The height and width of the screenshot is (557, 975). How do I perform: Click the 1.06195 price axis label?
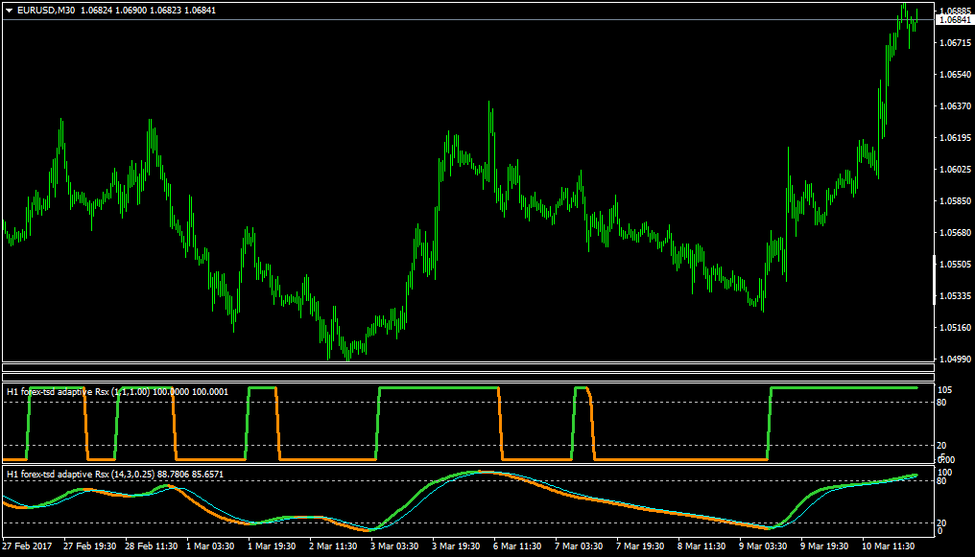(956, 138)
